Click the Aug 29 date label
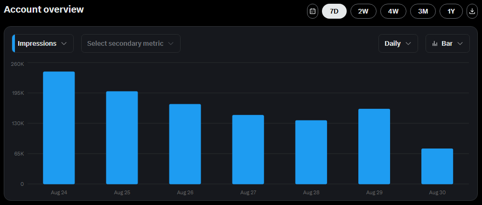The image size is (482, 205). 374,193
